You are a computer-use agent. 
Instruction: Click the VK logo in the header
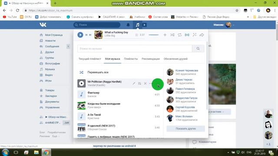[x=43, y=25]
